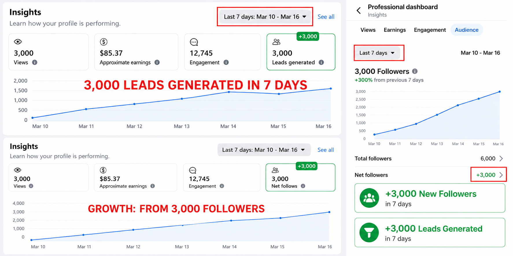
Task: Click the eye icon on top Views card
Action: pyautogui.click(x=18, y=42)
